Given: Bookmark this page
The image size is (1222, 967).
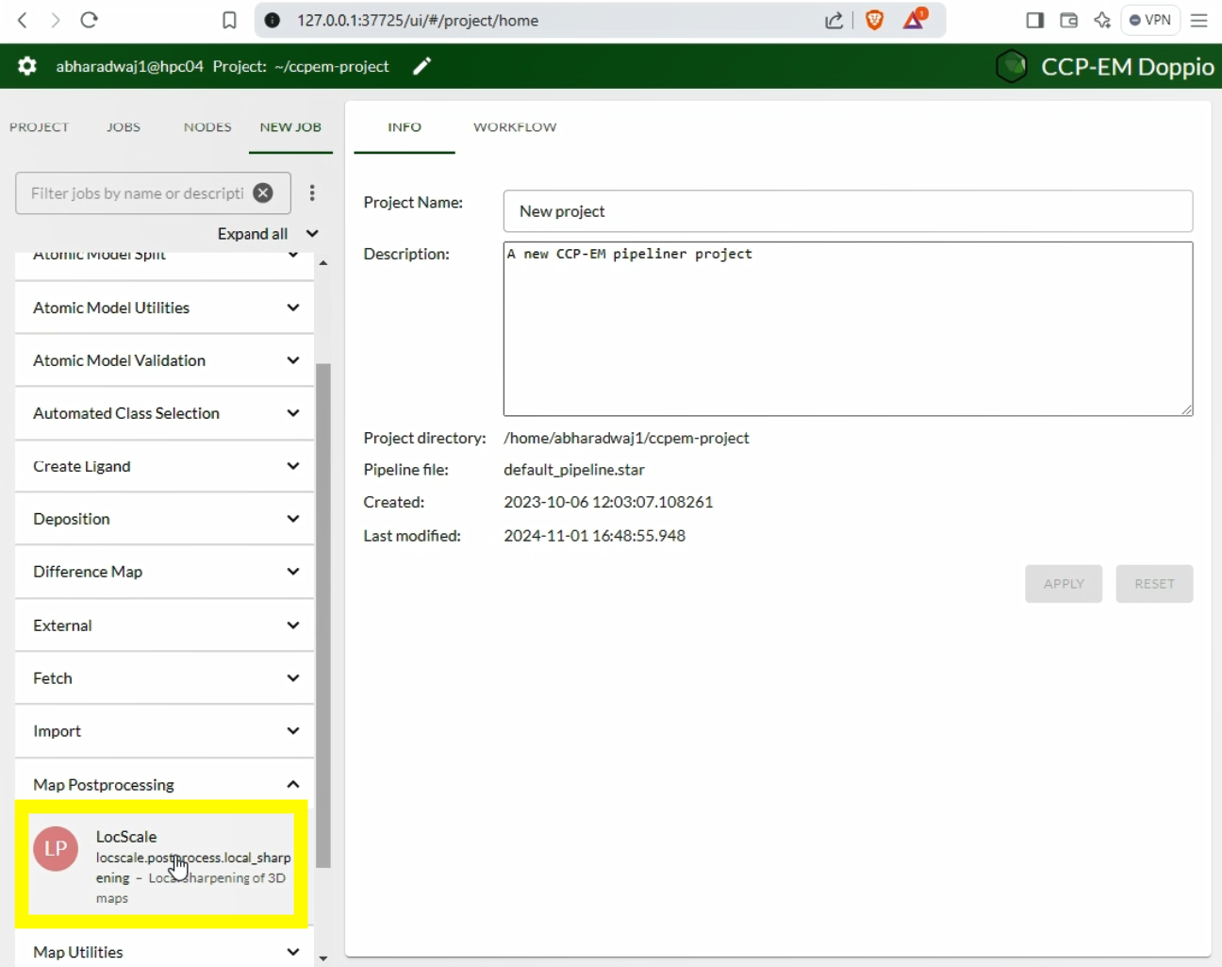Looking at the screenshot, I should 229,20.
